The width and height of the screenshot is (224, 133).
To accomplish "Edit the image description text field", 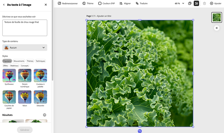I will [25, 28].
